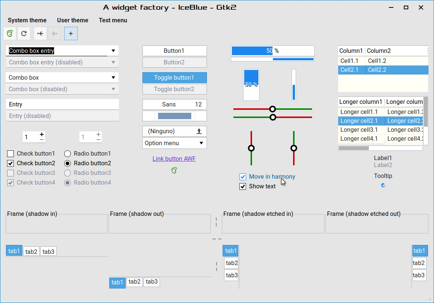Click into the Entry text field

coord(62,104)
